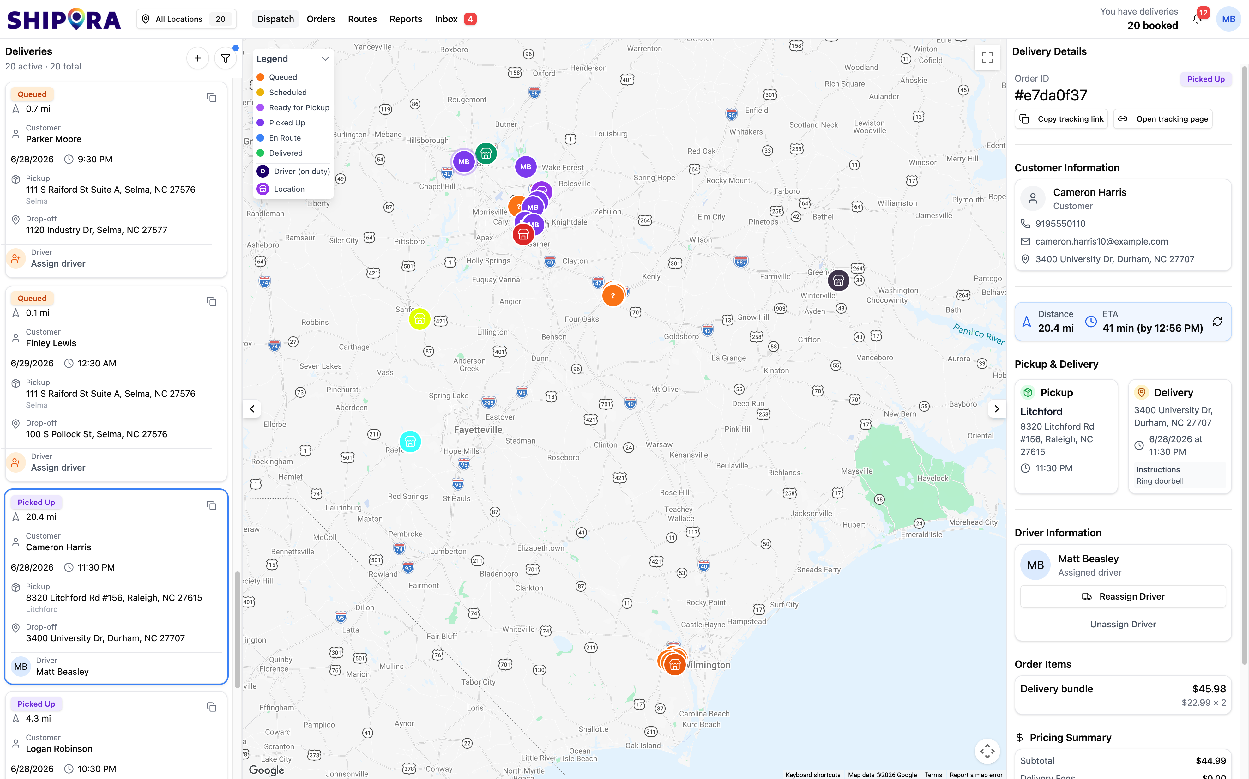The width and height of the screenshot is (1249, 779).
Task: Toggle fullscreen map view
Action: [987, 57]
